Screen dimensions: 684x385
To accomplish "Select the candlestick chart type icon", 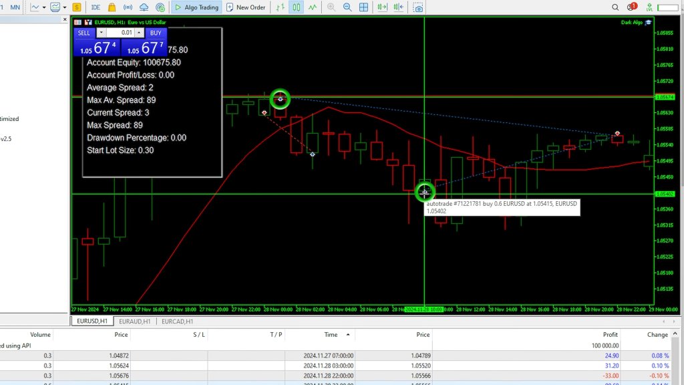I will (295, 7).
